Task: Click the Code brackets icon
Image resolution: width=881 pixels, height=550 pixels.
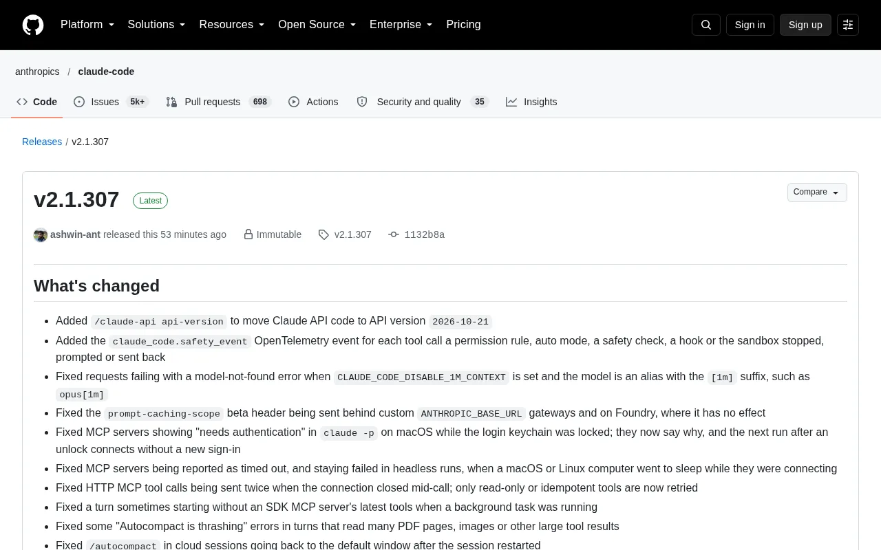Action: 22,102
